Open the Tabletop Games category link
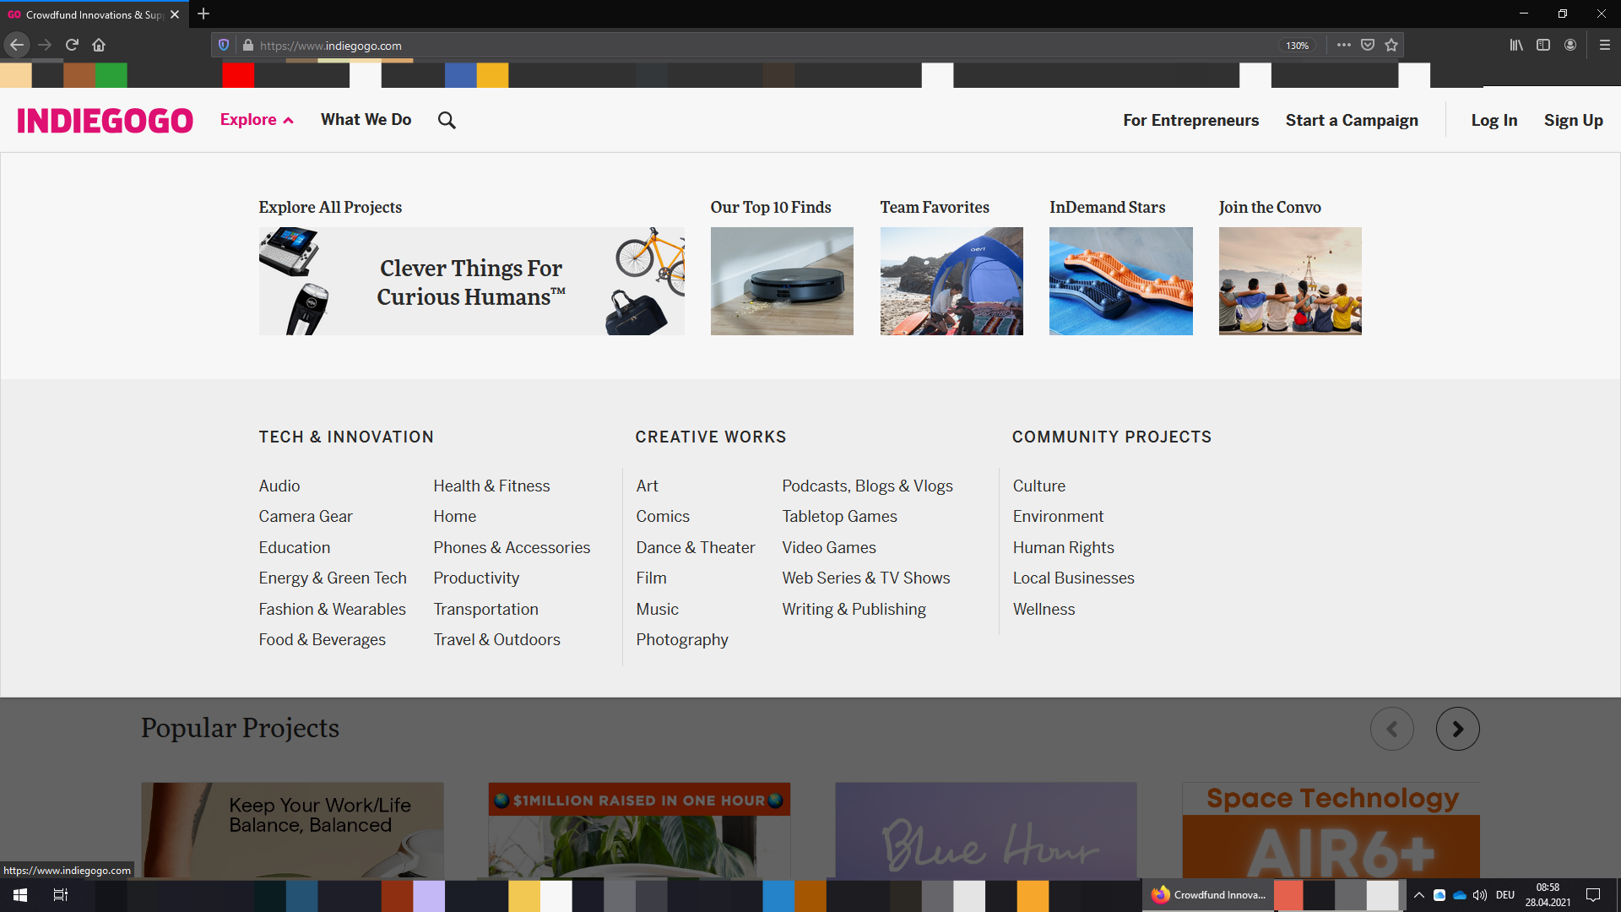 [x=839, y=516]
